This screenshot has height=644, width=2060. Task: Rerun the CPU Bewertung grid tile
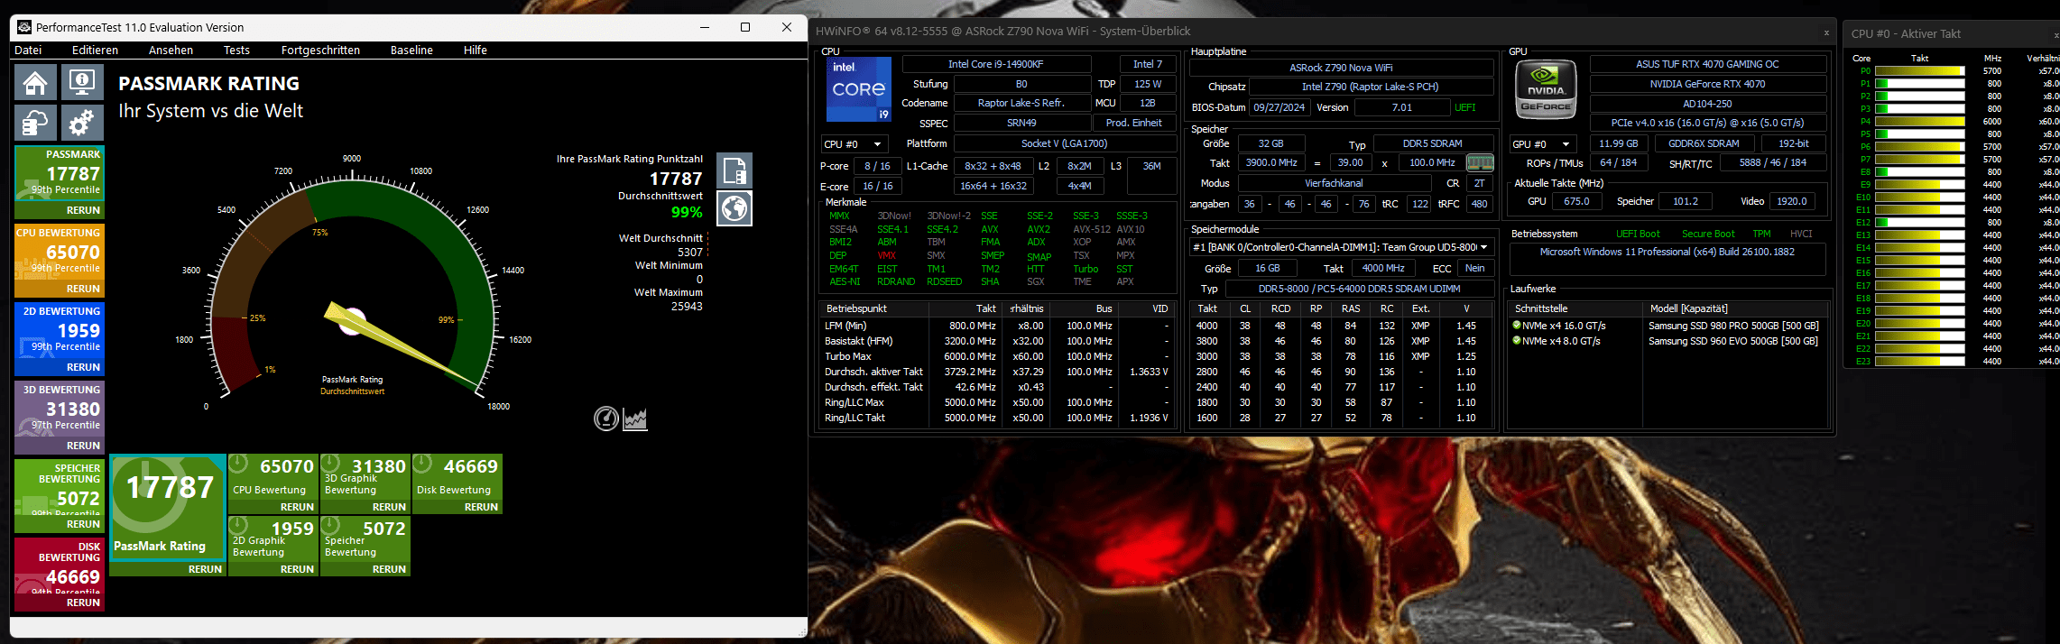tap(297, 507)
